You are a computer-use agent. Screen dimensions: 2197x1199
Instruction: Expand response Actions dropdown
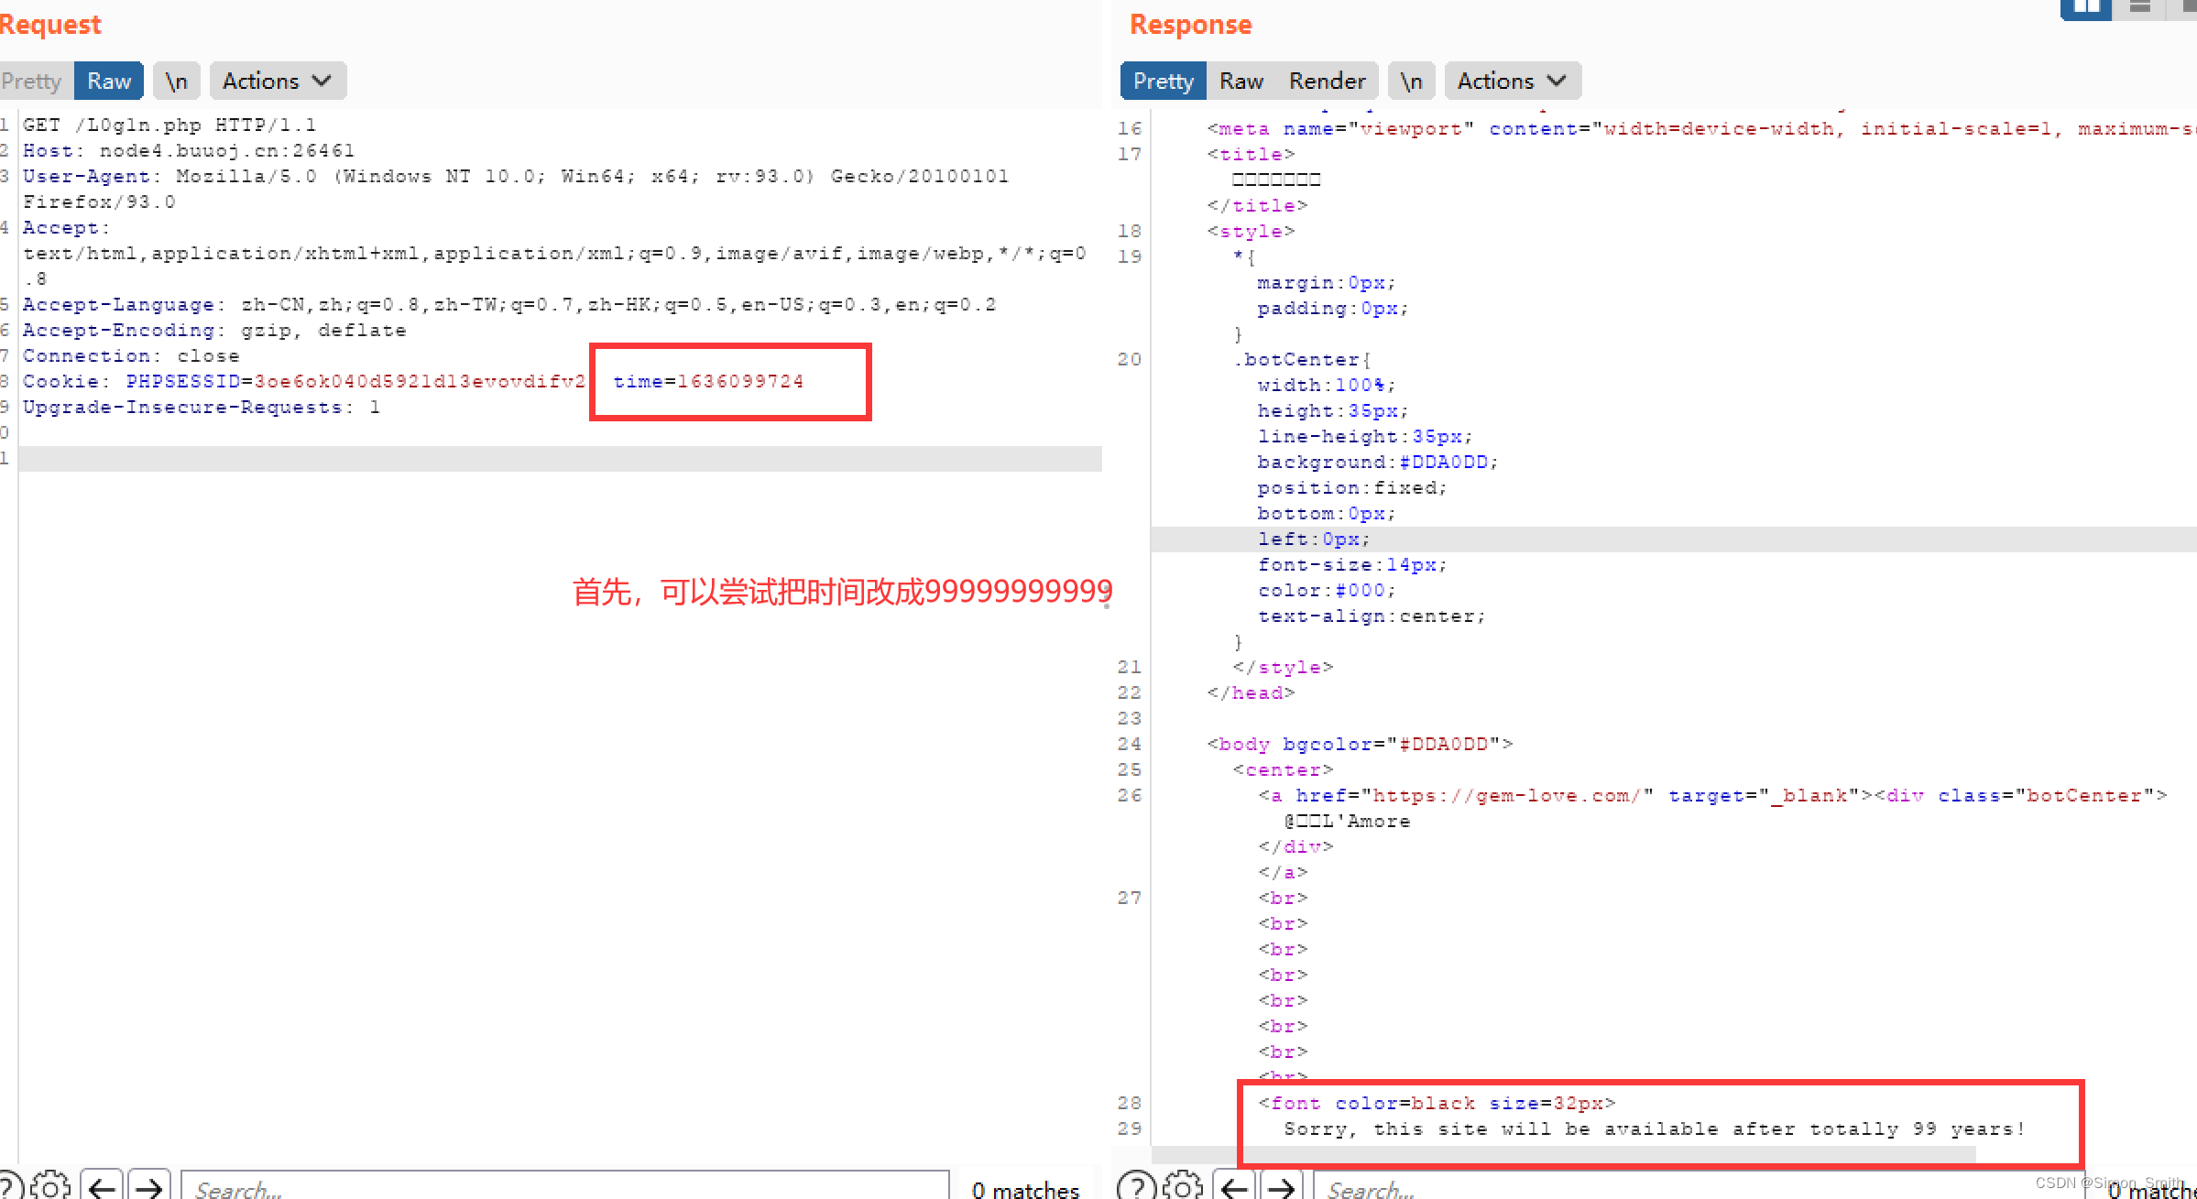tap(1513, 81)
